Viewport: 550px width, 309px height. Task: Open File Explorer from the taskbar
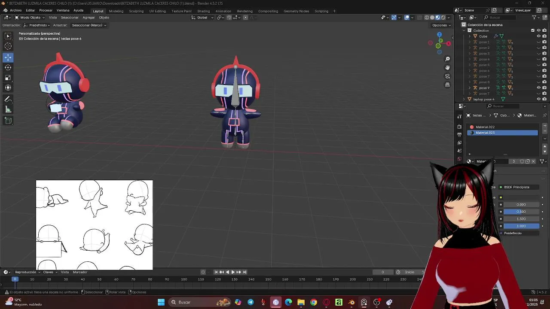pos(301,302)
